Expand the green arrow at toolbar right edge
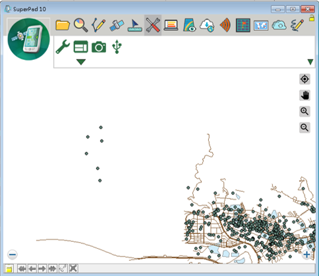This screenshot has width=319, height=276. point(310,62)
